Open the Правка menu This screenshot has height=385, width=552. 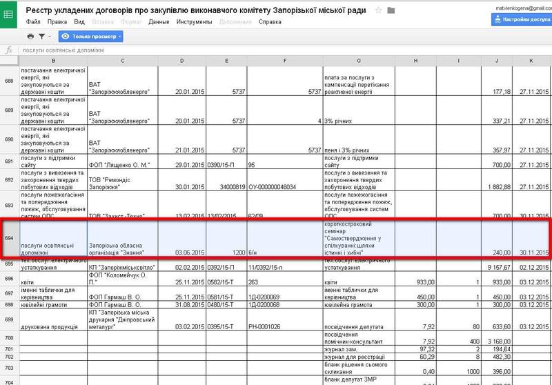click(57, 22)
